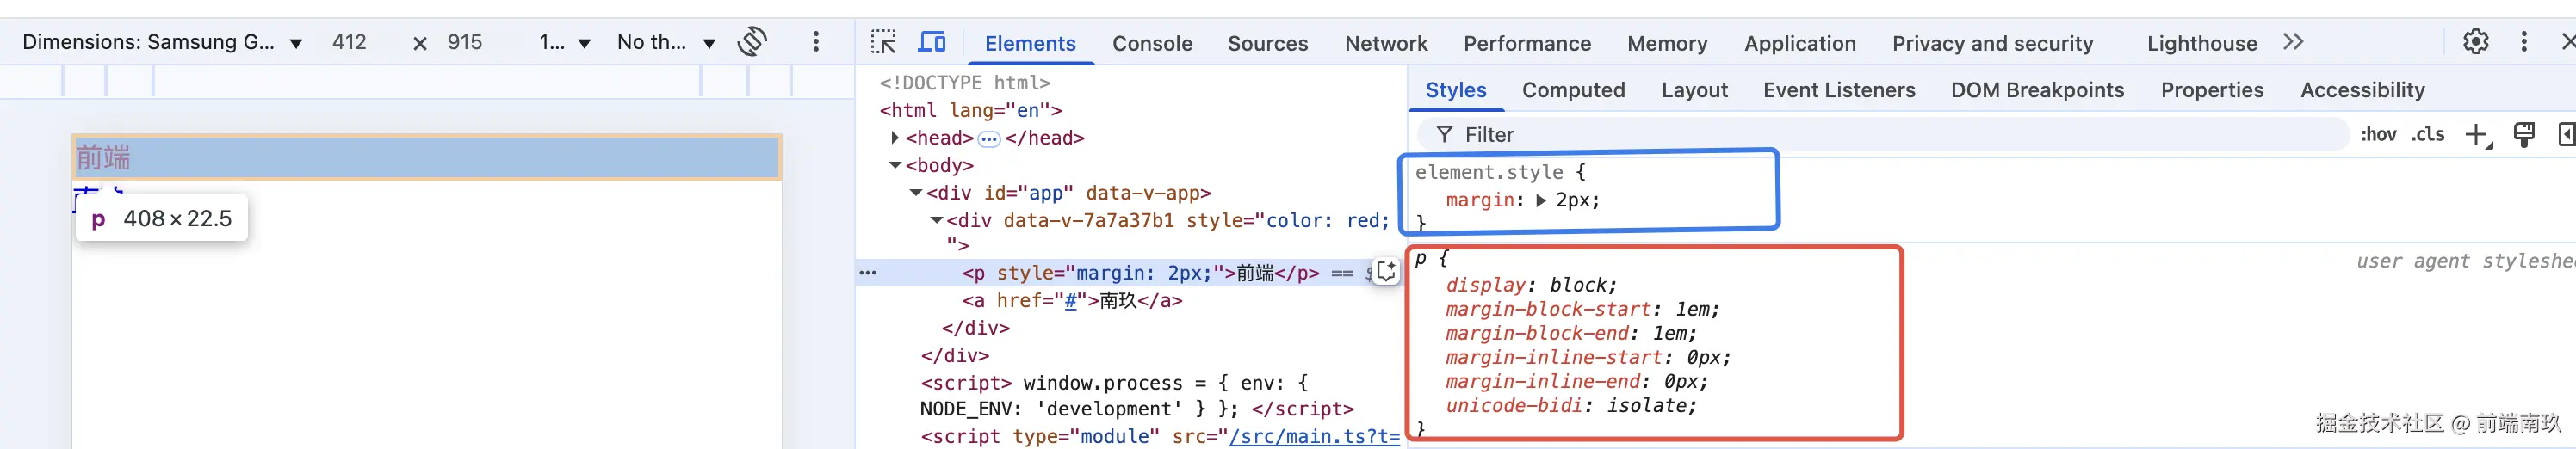This screenshot has width=2576, height=449.
Task: Select the Accessibility sub-tab
Action: point(2362,90)
